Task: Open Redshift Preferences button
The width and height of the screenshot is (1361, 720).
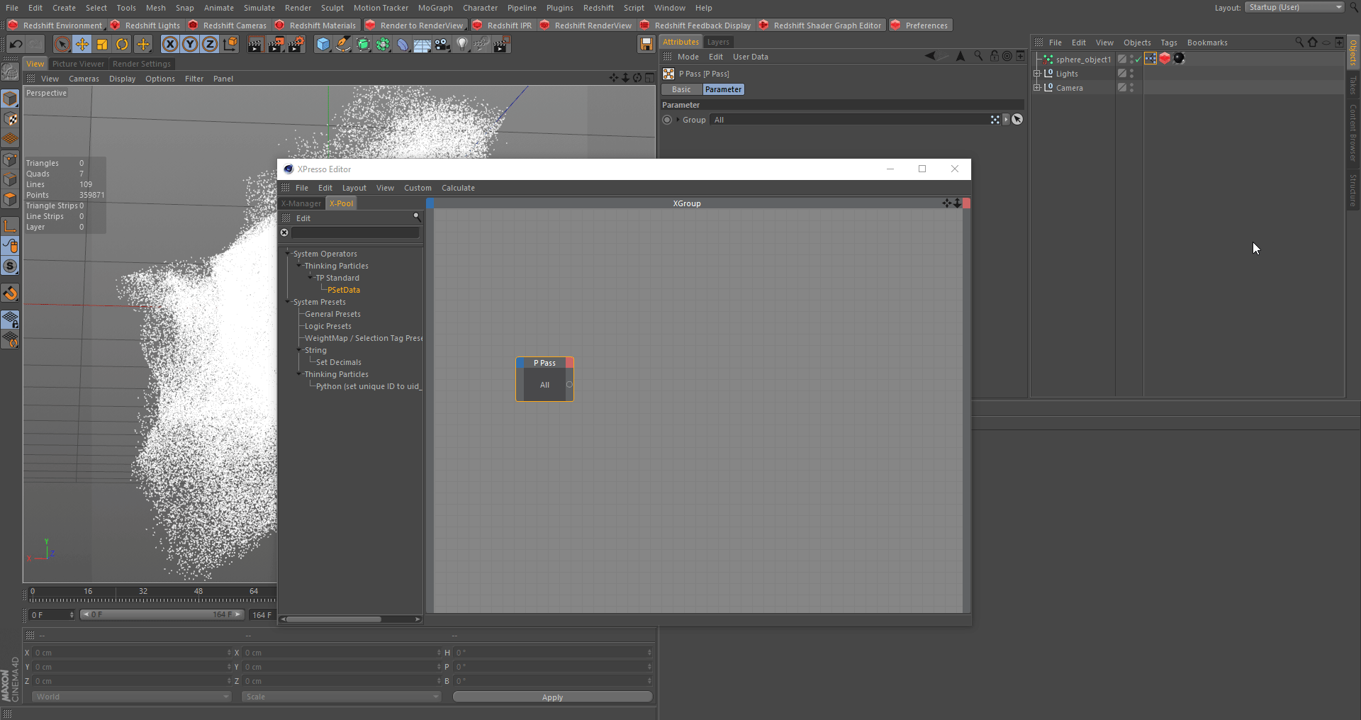Action: [x=920, y=26]
